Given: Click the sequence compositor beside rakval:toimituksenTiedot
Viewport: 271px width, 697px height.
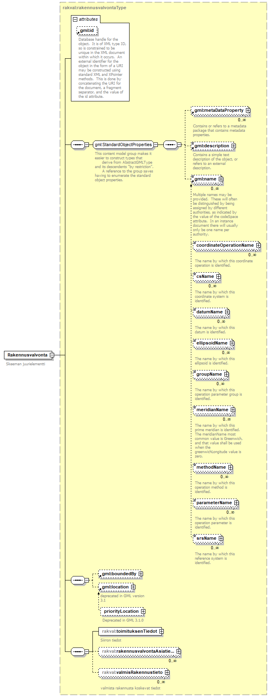Looking at the screenshot, I should [78, 651].
